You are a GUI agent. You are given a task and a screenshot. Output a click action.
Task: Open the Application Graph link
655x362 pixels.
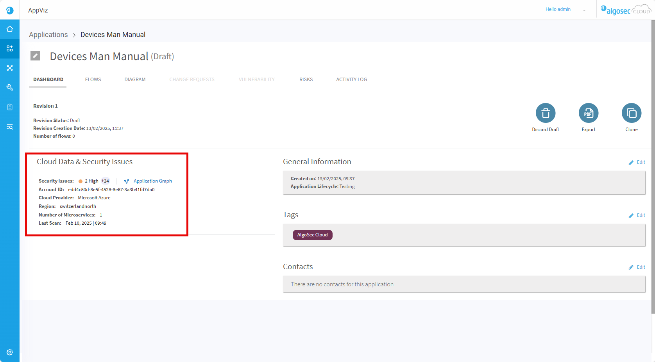[152, 181]
